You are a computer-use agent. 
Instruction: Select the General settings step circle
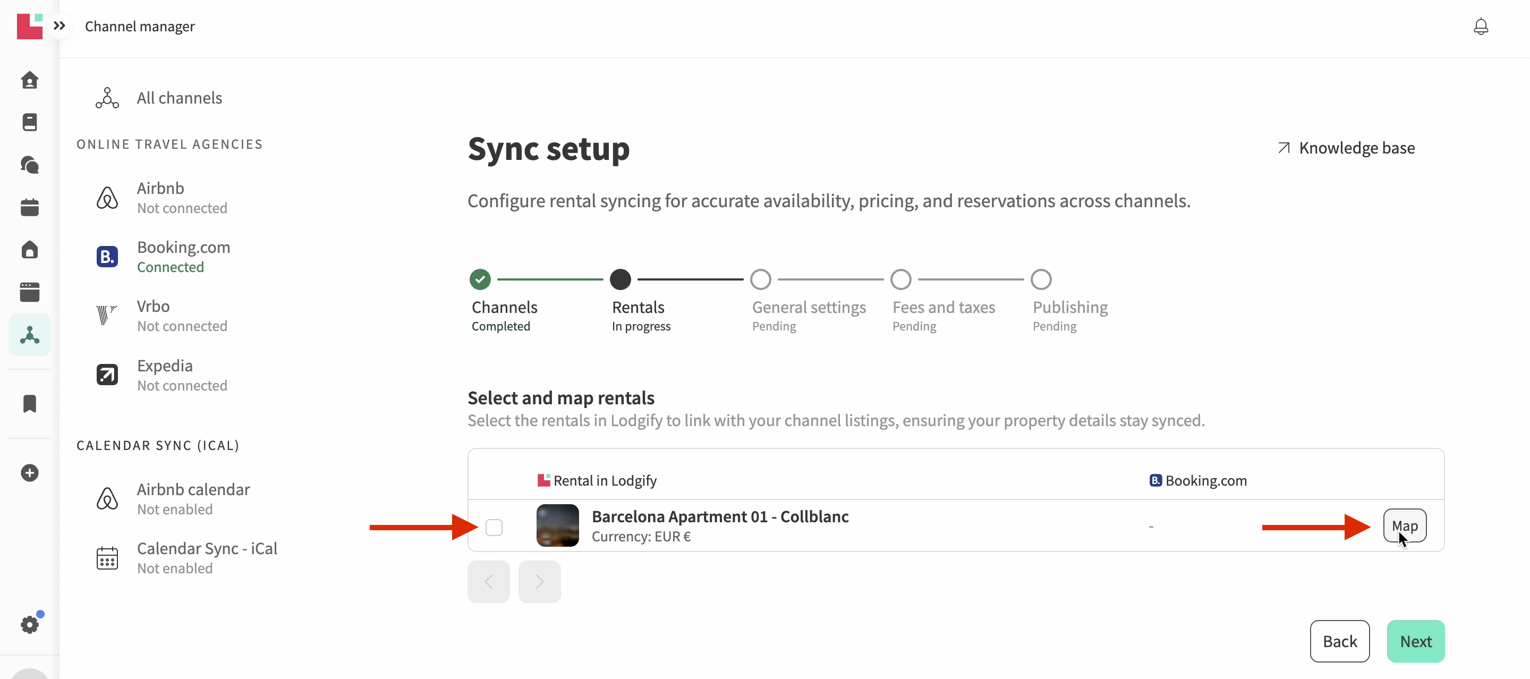760,279
